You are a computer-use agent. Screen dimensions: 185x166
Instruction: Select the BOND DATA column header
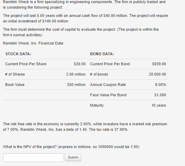tap(102, 54)
